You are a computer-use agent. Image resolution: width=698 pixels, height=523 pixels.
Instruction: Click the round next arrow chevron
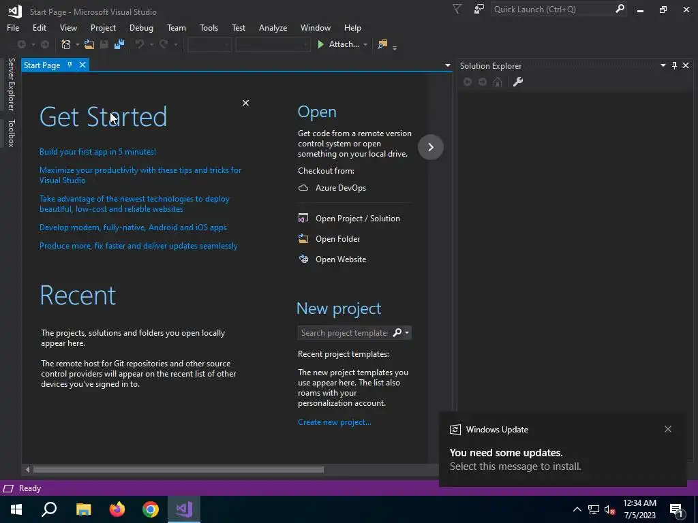click(x=431, y=147)
